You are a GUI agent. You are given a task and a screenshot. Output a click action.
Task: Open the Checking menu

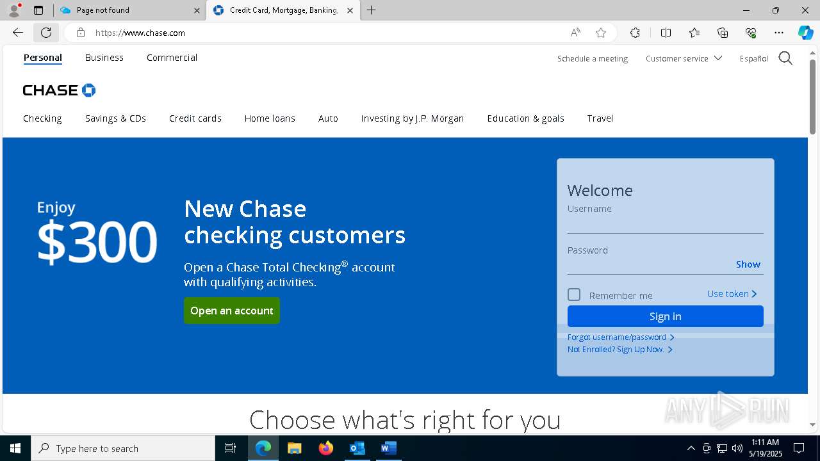(42, 118)
